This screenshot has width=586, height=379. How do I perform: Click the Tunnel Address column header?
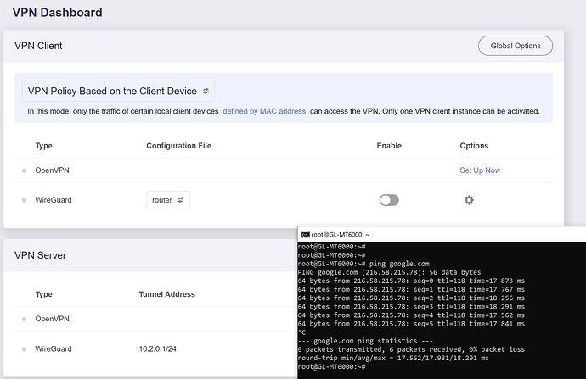coord(166,294)
